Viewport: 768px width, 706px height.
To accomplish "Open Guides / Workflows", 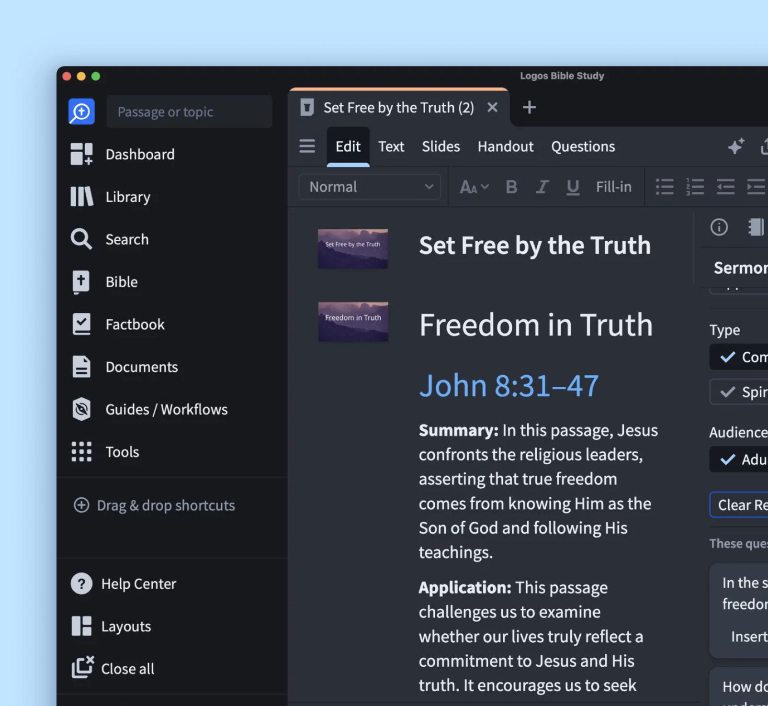I will click(166, 410).
